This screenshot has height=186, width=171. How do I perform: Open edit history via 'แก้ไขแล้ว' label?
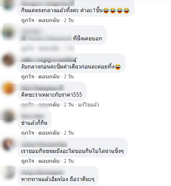(89, 105)
